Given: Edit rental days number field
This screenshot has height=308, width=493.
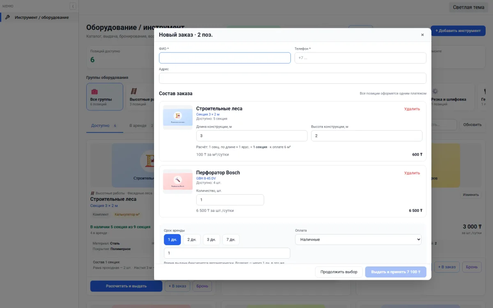Looking at the screenshot, I should point(227,253).
